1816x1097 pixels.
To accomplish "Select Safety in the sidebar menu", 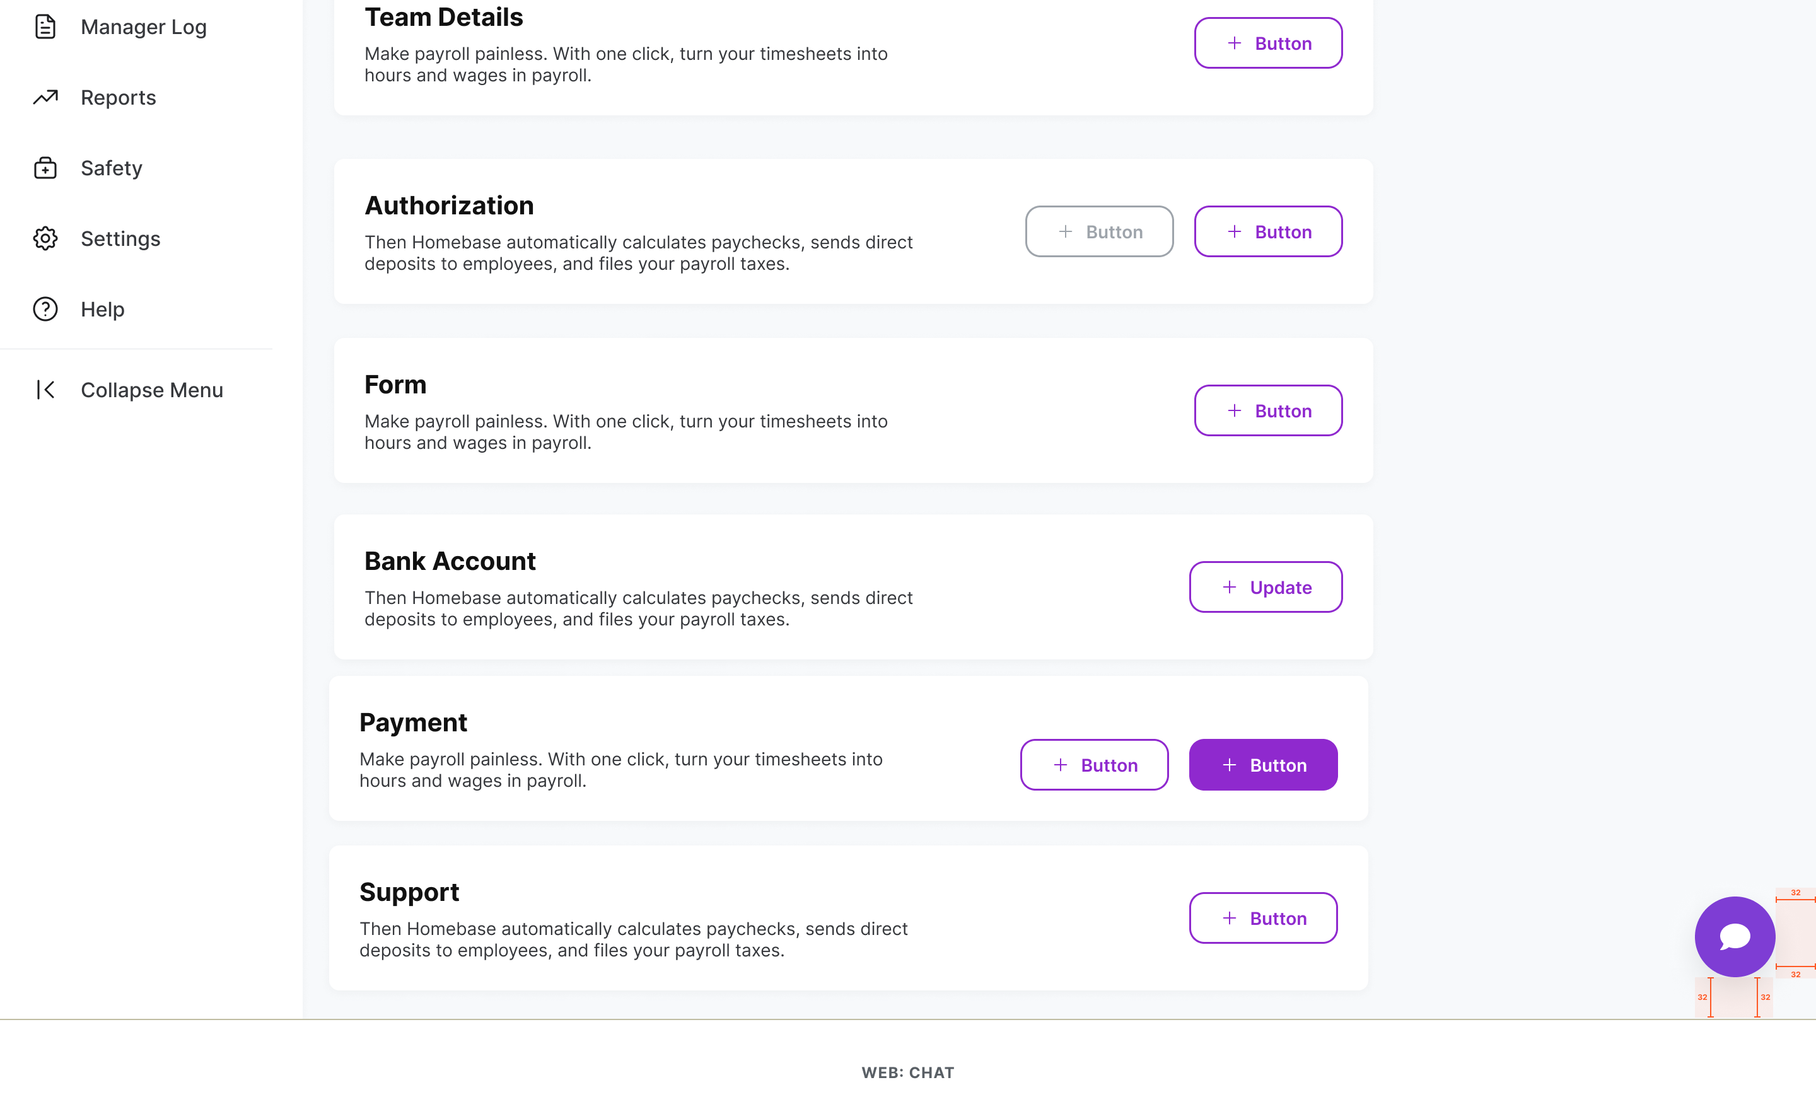I will [111, 169].
